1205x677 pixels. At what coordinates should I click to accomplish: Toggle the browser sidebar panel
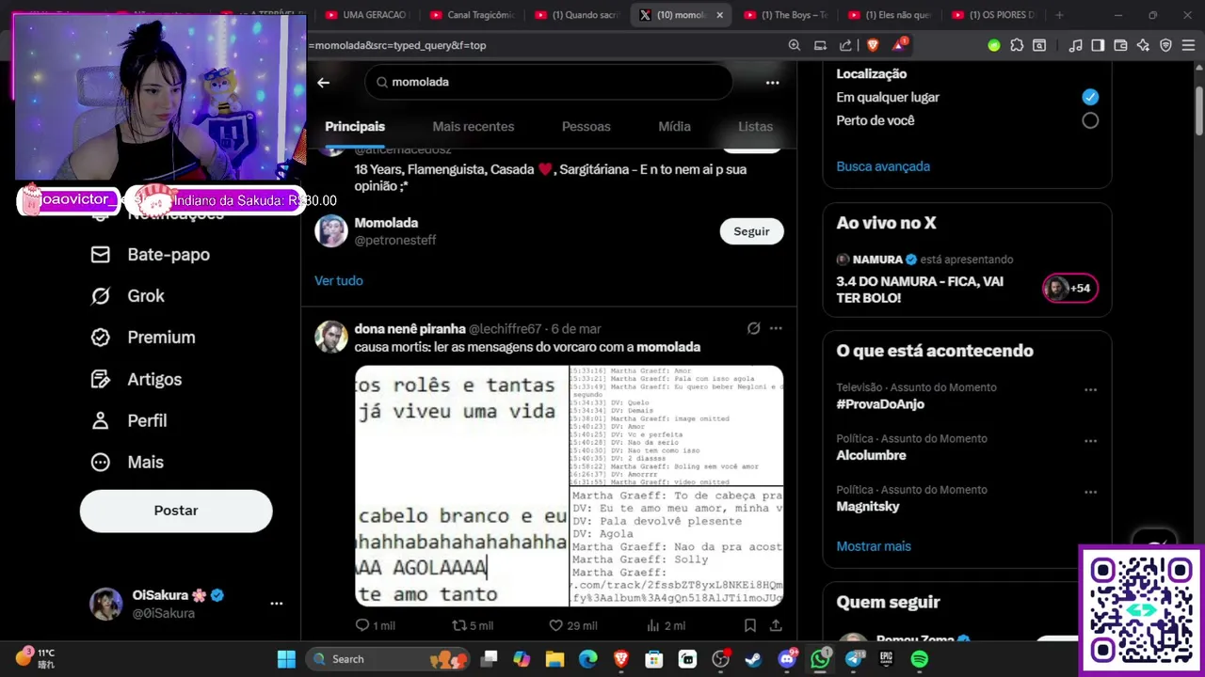coord(1098,45)
